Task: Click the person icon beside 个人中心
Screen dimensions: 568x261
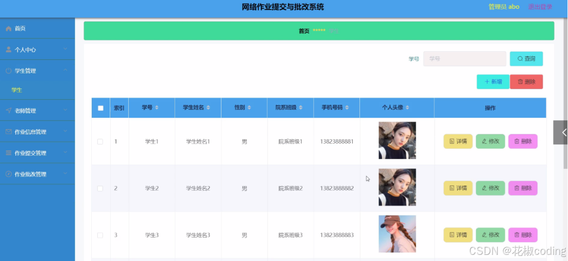Action: point(9,50)
